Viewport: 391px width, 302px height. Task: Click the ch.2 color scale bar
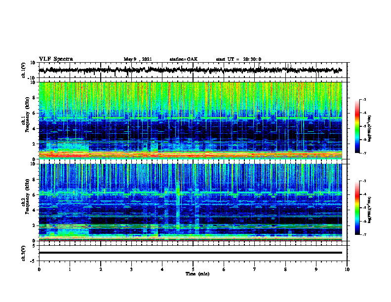coord(357,208)
